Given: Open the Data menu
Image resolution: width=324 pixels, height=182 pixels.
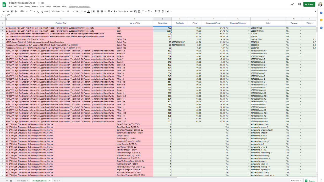Looking at the screenshot, I should pos(42,7).
